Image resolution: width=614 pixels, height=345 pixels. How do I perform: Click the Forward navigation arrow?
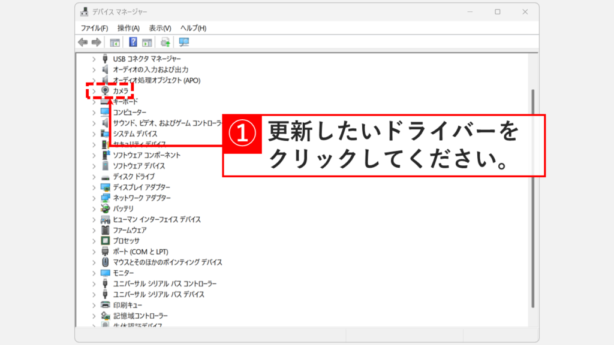[x=96, y=42]
